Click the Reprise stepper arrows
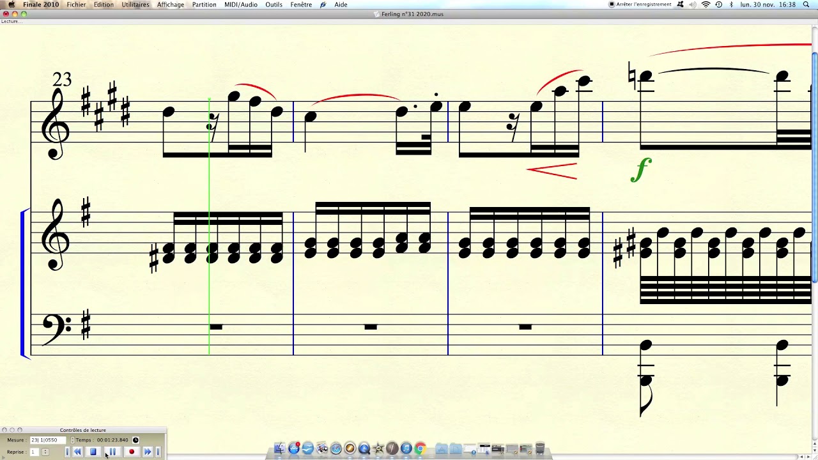The image size is (818, 460). pos(45,452)
